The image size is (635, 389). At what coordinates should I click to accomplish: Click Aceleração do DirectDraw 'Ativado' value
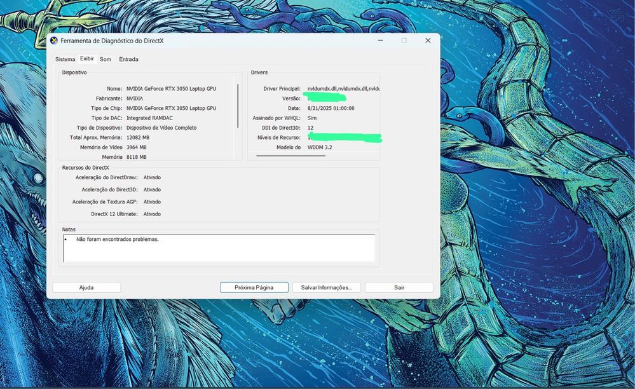(153, 177)
